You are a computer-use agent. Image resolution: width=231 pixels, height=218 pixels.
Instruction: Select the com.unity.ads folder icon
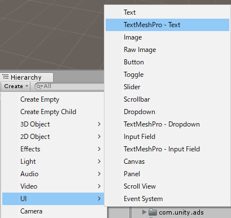click(152, 212)
